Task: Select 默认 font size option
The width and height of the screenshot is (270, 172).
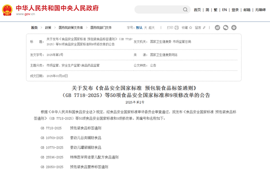Action: [139, 28]
